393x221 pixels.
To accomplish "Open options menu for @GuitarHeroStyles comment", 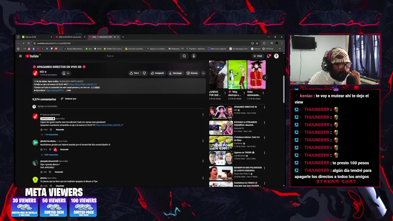I will click(203, 141).
